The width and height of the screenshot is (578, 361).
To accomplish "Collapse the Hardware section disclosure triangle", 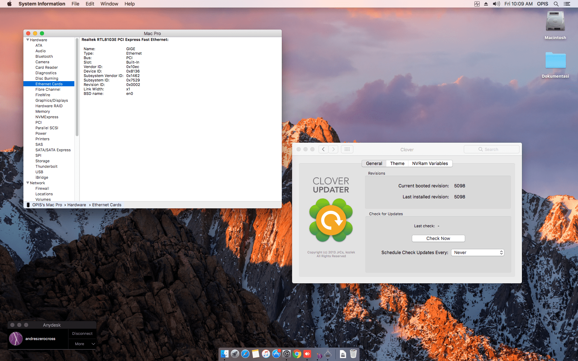I will coord(28,40).
